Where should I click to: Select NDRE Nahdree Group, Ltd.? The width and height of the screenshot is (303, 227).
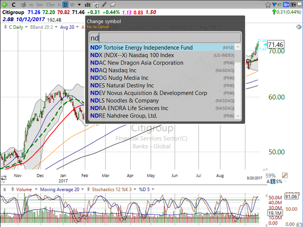pyautogui.click(x=162, y=116)
